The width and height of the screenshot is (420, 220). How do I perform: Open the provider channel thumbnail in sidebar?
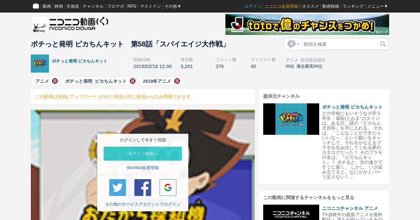[291, 119]
